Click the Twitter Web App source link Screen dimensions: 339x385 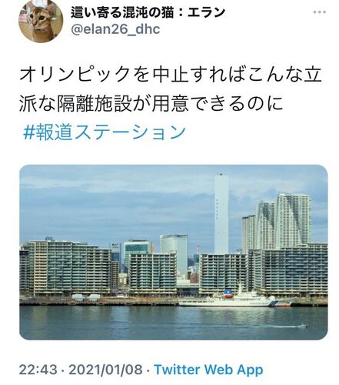coord(208,370)
